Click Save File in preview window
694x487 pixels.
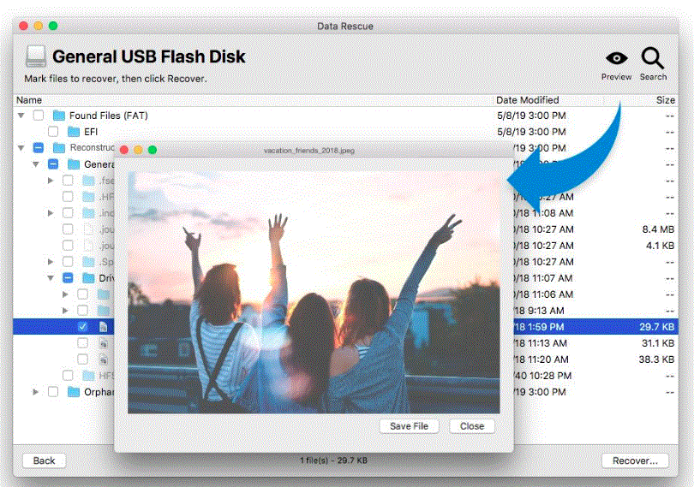[409, 426]
